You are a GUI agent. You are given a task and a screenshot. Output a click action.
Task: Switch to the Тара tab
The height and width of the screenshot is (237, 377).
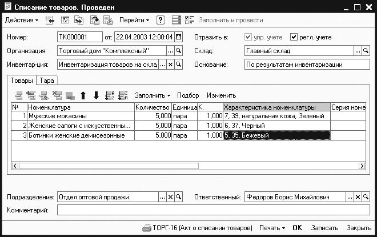pos(47,81)
